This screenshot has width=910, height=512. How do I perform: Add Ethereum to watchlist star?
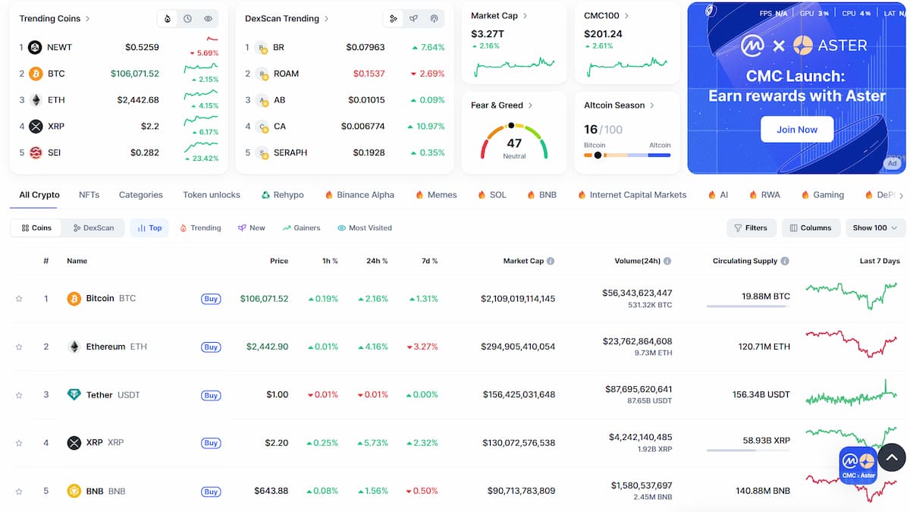point(19,347)
